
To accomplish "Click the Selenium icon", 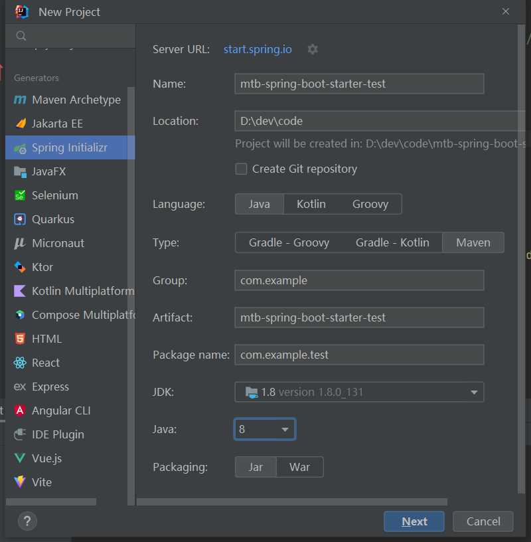I will [x=20, y=195].
